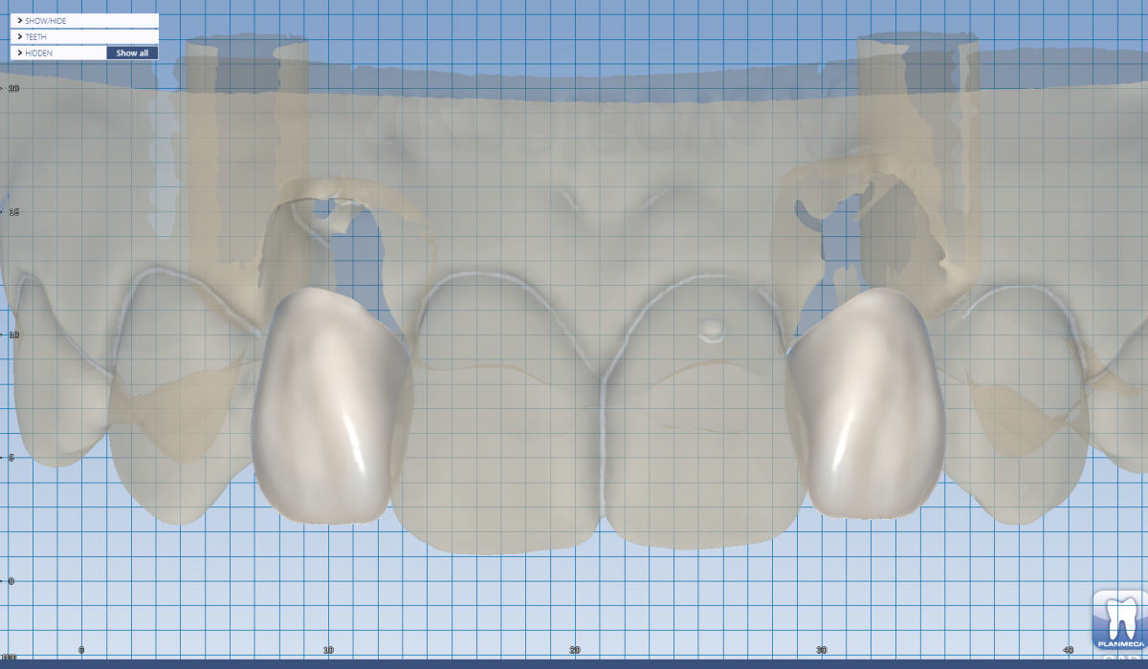Click the 30 mark on horizontal ruler
1148x669 pixels.
tap(821, 650)
